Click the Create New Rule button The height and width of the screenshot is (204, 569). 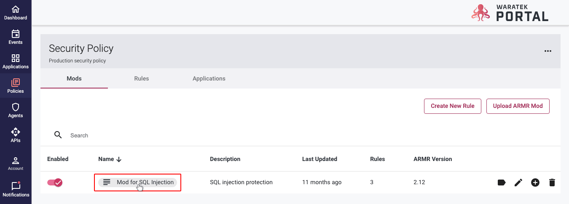[x=452, y=106]
